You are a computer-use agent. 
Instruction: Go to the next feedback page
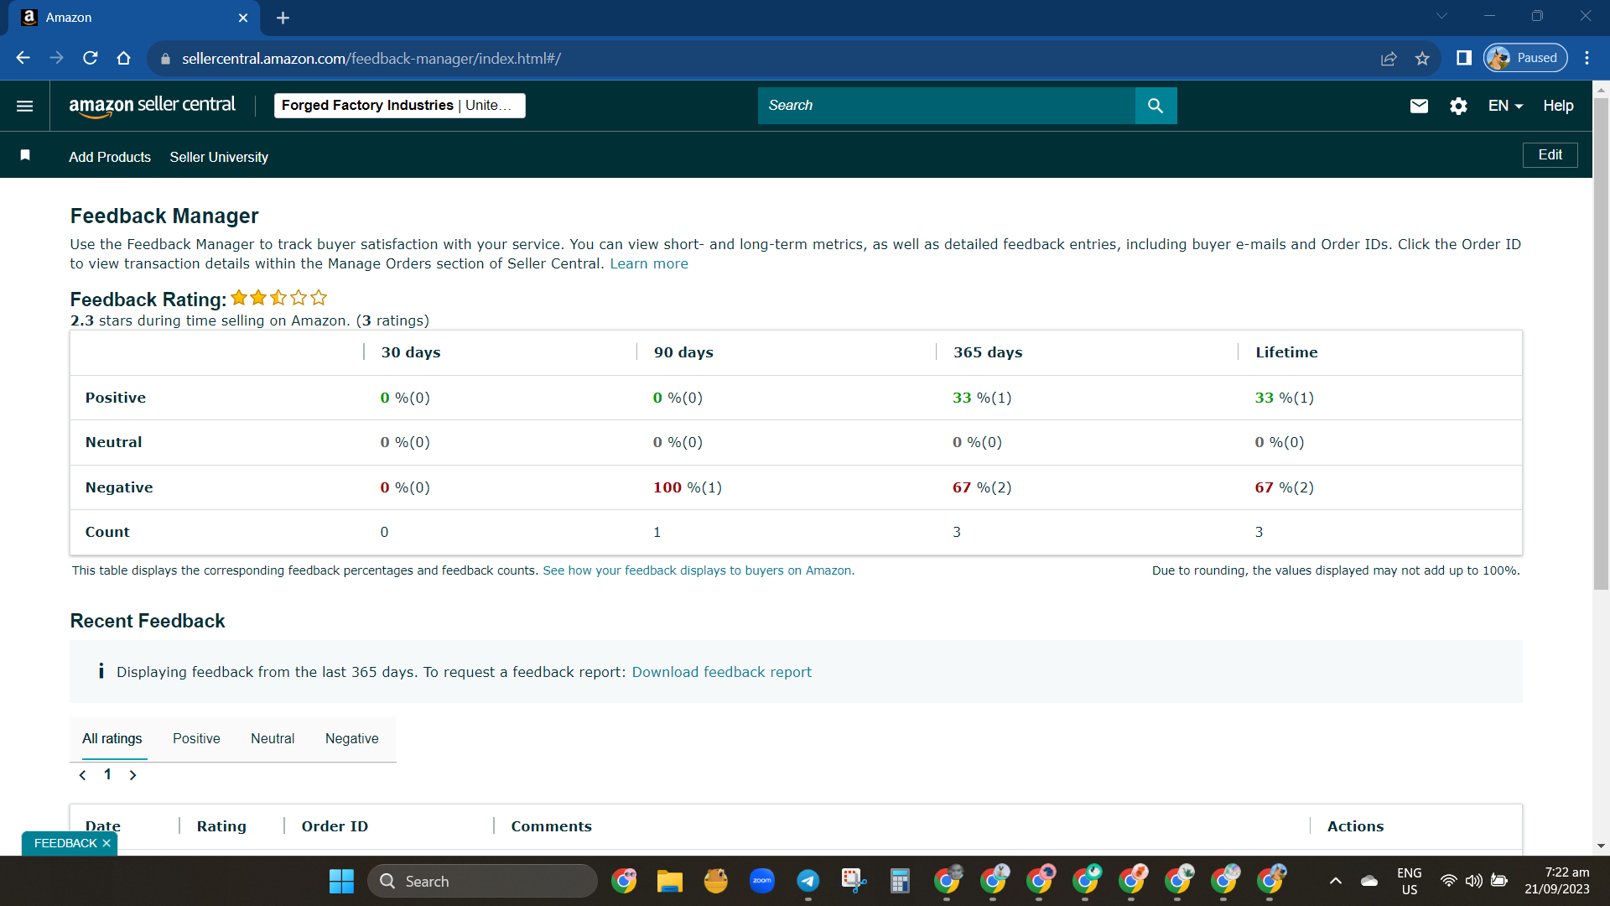[x=132, y=775]
